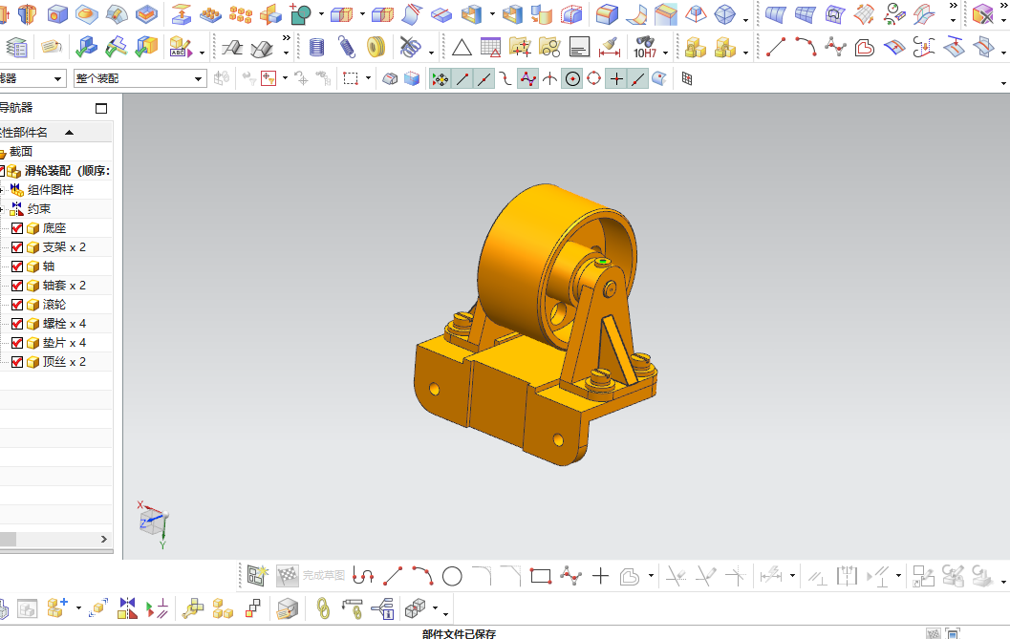This screenshot has height=639, width=1010.
Task: Click the label tag icon
Action: coord(52,47)
